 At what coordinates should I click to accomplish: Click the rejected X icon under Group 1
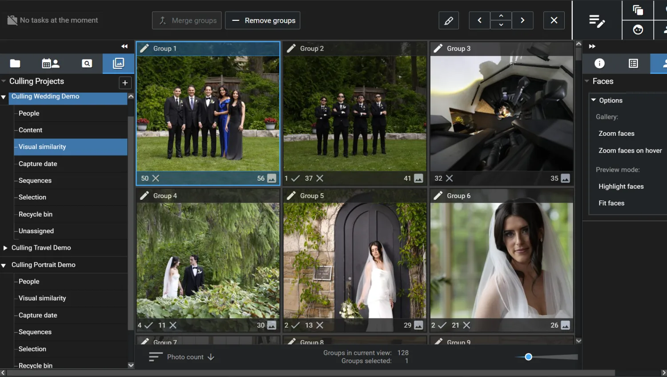pos(156,178)
